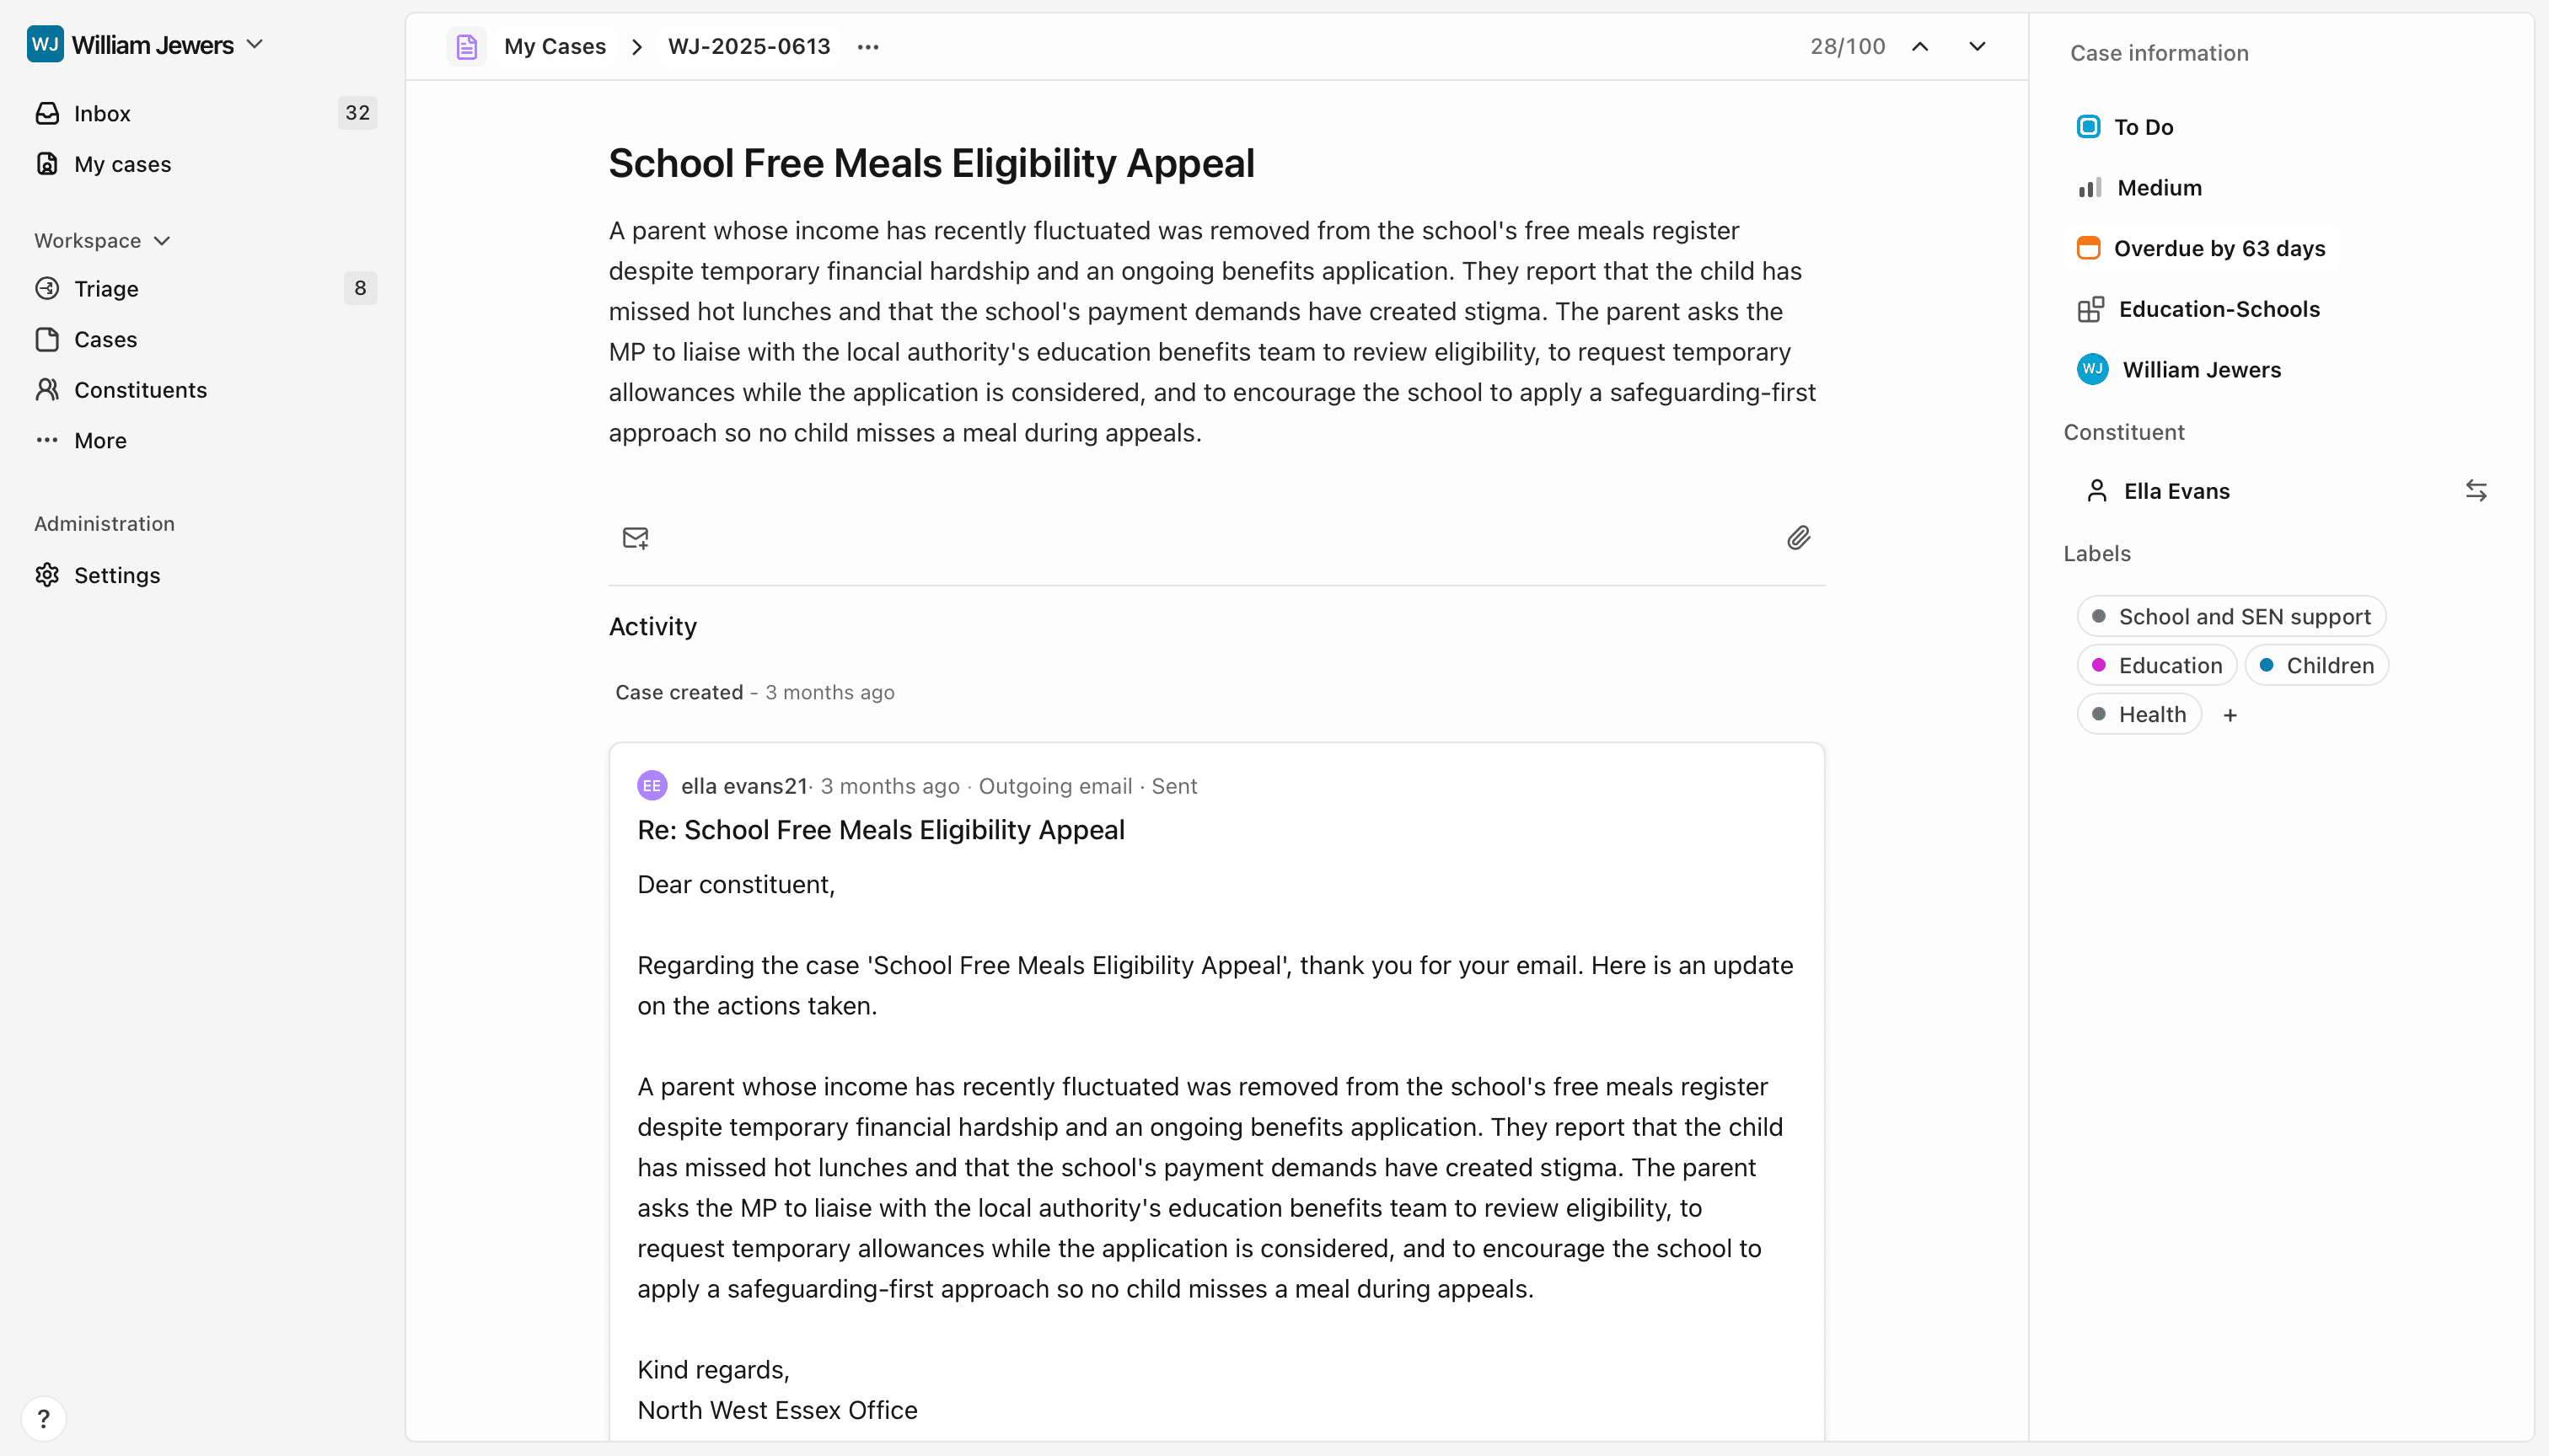Open the Inbox
Viewport: 2549px width, 1456px height.
(102, 113)
